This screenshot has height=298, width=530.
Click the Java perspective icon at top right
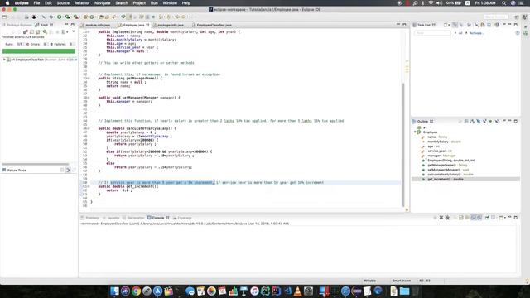(525, 17)
